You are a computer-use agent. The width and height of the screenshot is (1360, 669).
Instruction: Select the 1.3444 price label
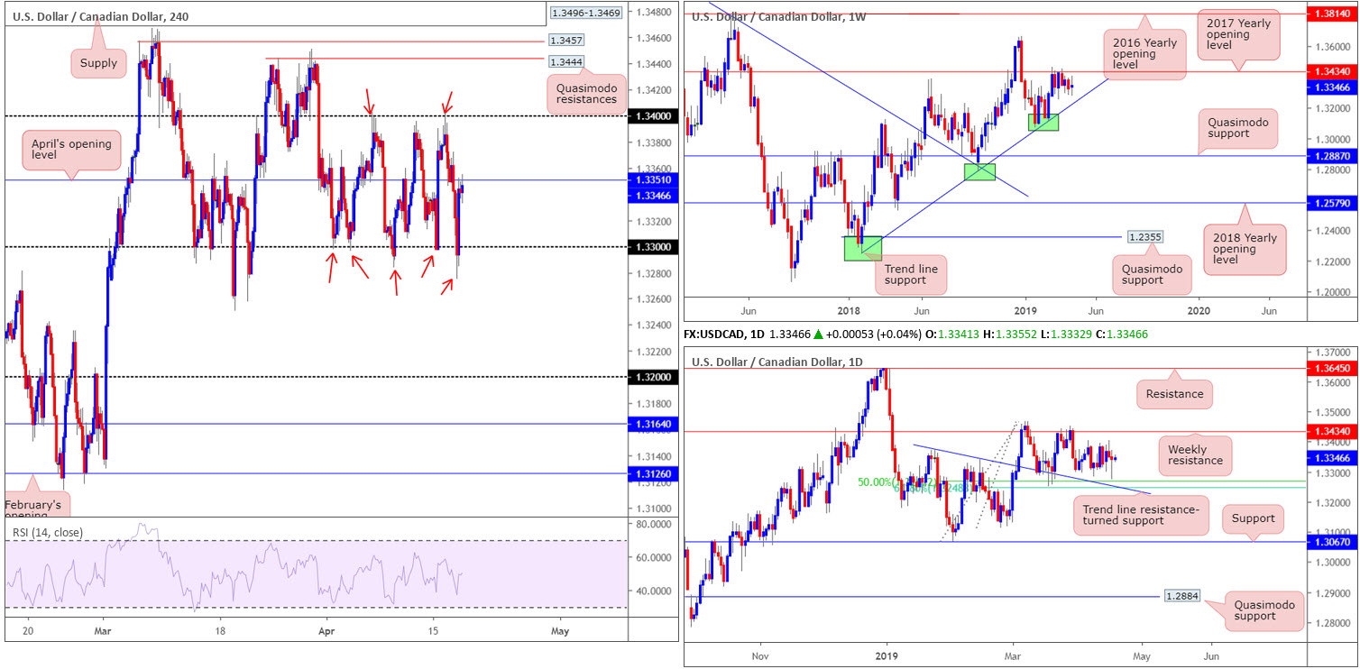(565, 62)
